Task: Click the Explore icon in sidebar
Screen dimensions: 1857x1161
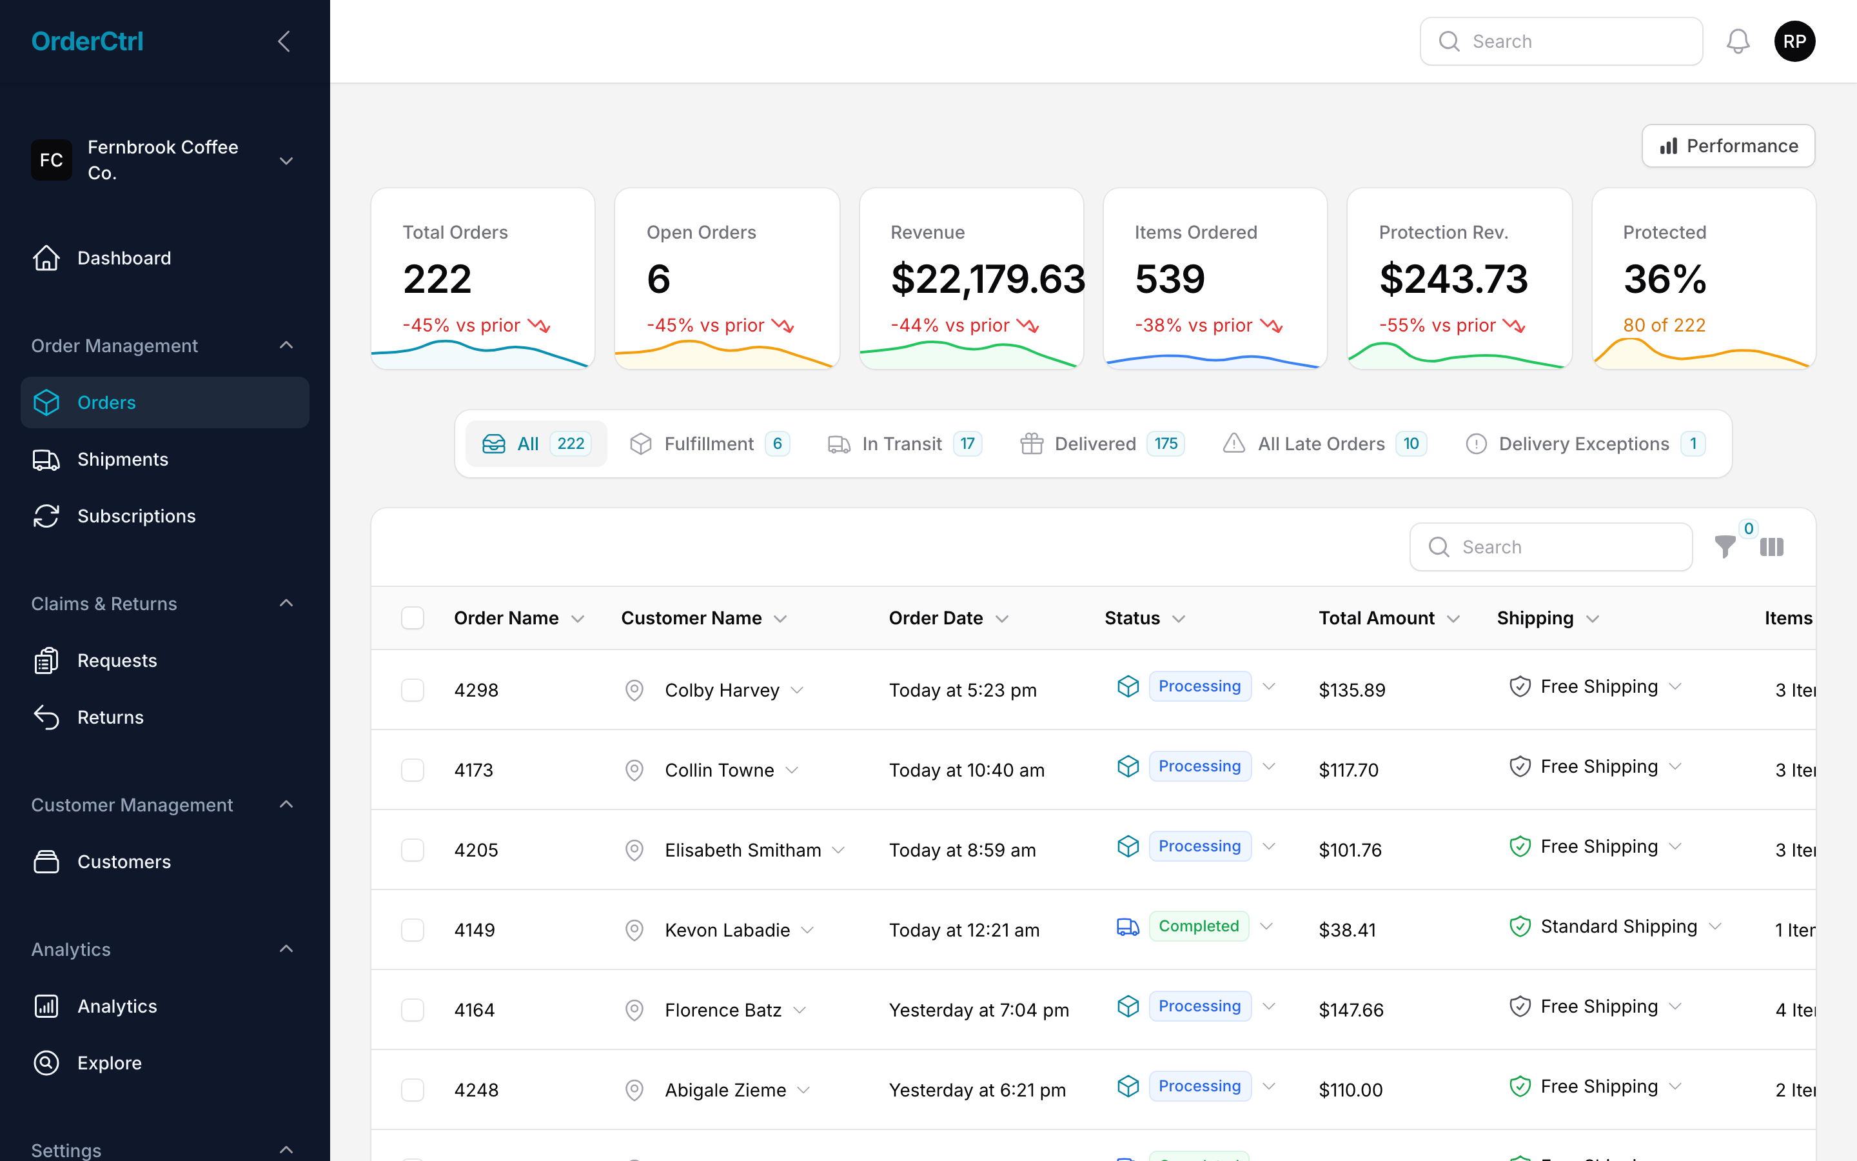Action: click(x=46, y=1063)
